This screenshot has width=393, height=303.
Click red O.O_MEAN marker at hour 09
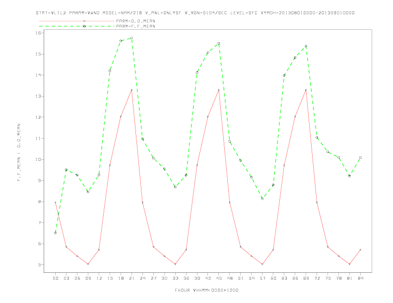[x=88, y=264]
